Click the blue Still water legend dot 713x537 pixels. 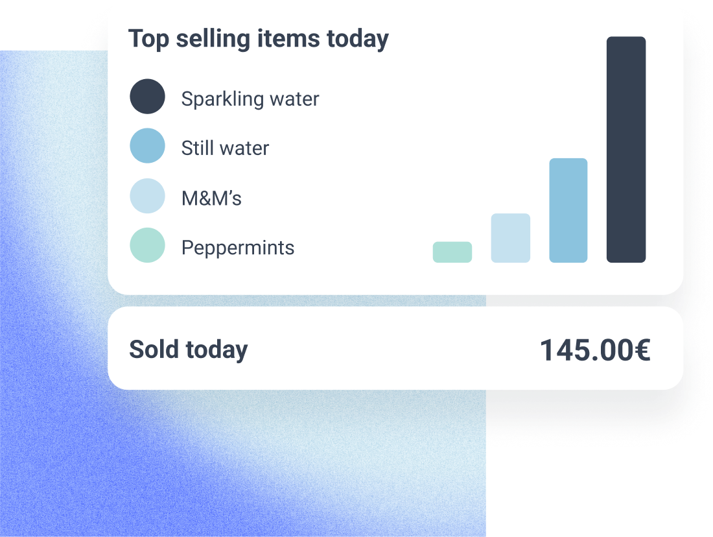(148, 146)
